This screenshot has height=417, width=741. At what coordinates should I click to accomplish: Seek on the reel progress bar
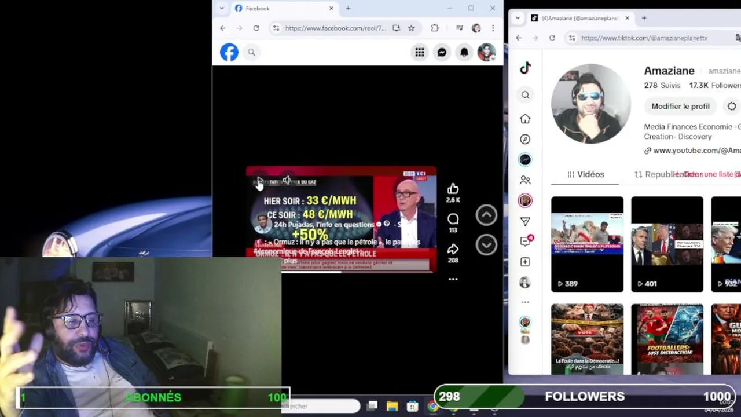point(341,271)
